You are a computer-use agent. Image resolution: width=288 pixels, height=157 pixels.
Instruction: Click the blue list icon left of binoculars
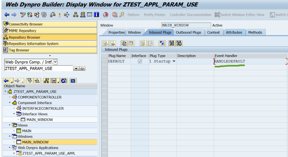pyautogui.click(x=162, y=43)
